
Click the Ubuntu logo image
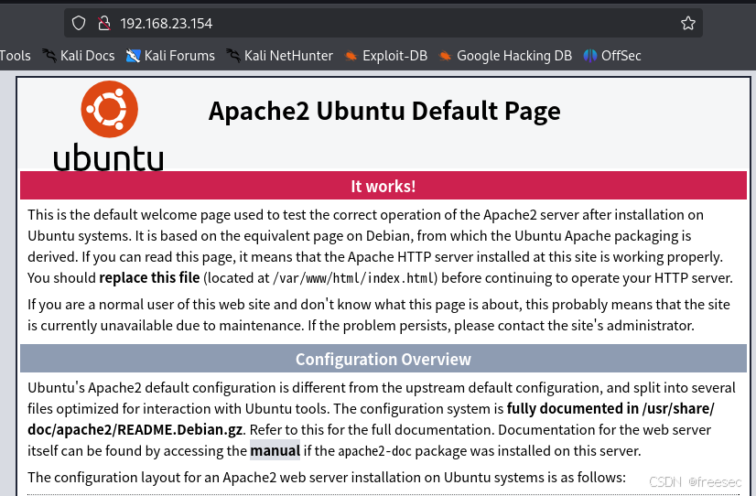pos(109,125)
